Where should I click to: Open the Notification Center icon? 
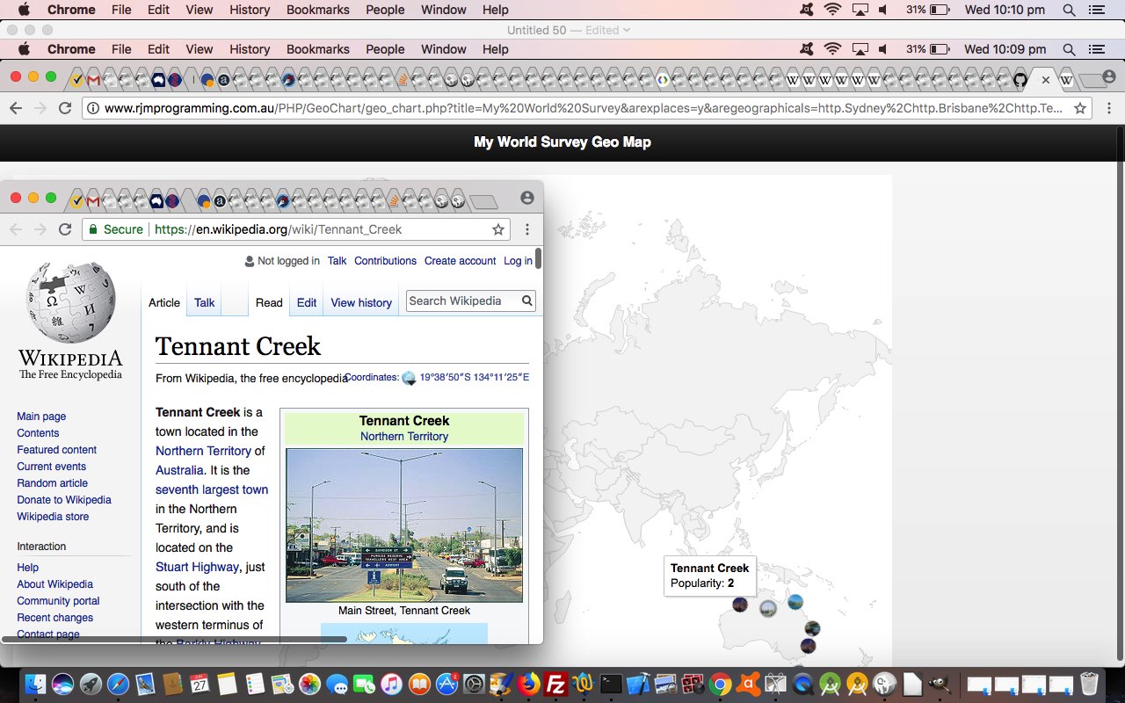(x=1096, y=10)
